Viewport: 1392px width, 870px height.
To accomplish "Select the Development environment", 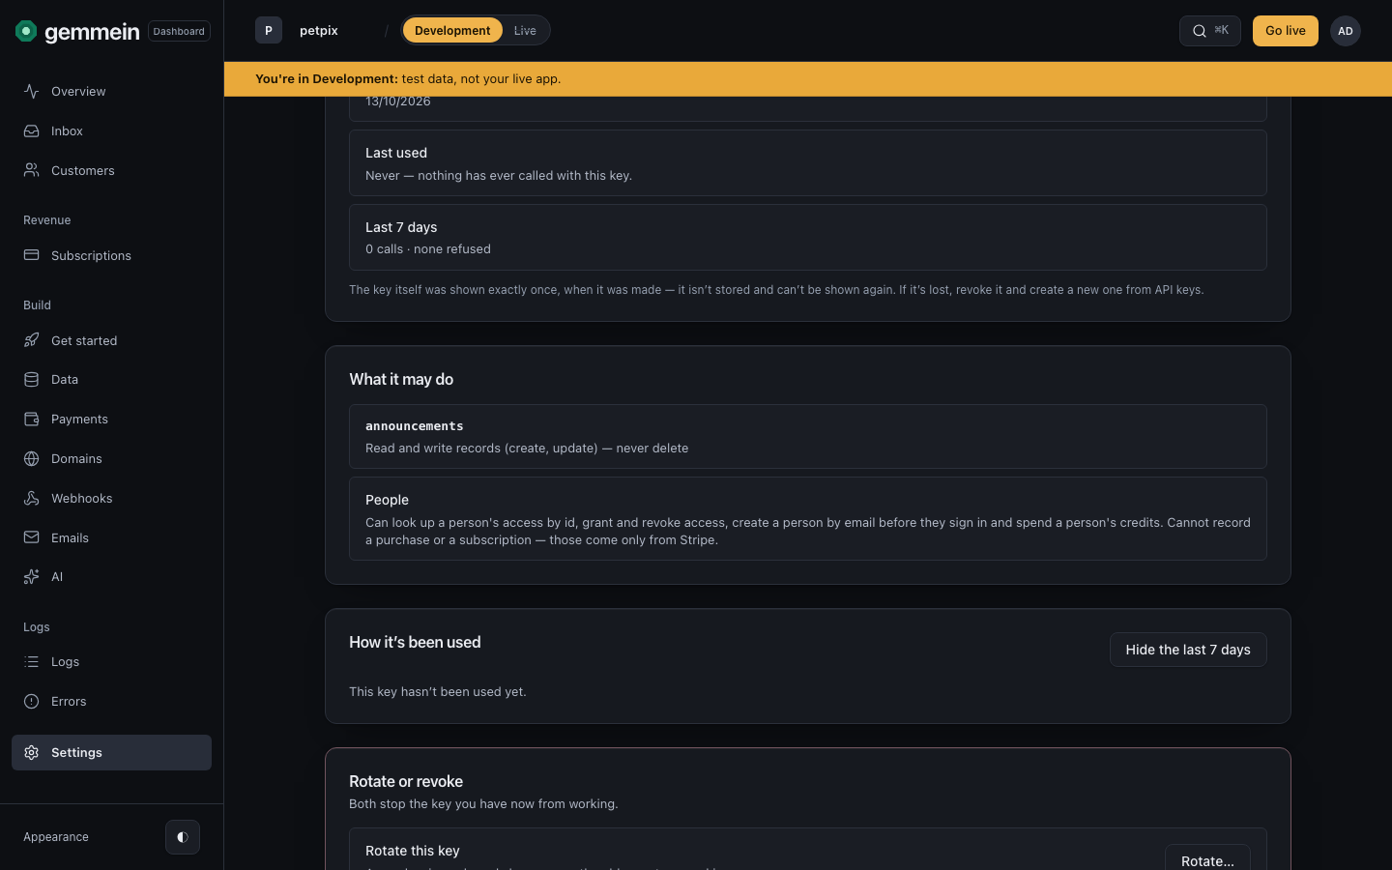I will coord(452,31).
